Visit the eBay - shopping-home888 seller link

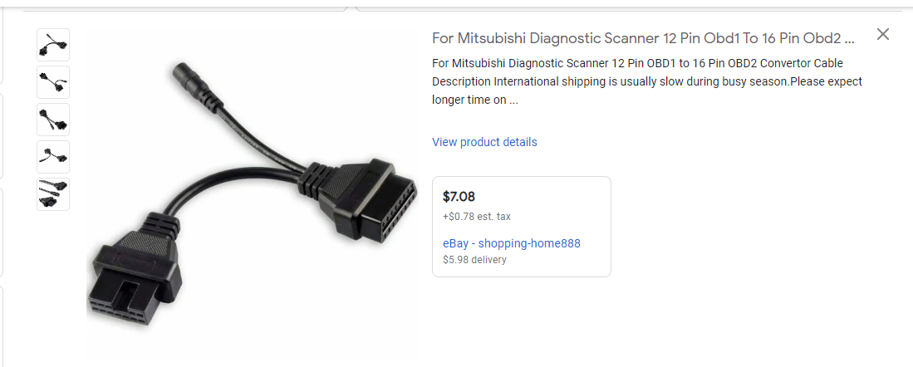[x=512, y=243]
